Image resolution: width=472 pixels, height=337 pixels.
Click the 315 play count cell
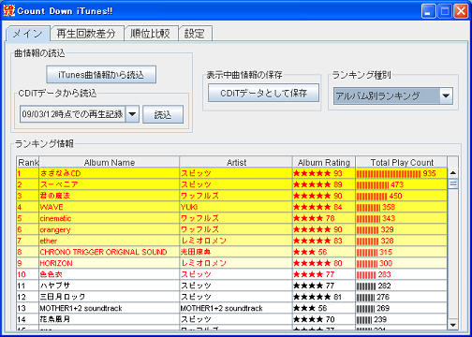402,252
